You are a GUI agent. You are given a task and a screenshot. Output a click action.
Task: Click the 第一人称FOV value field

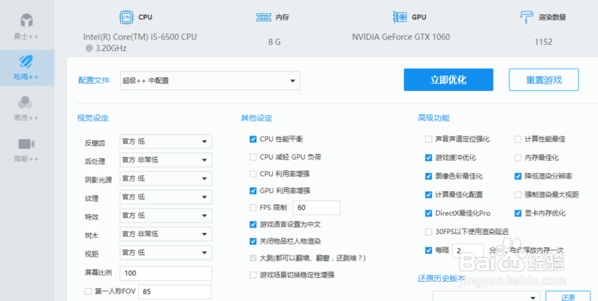[x=175, y=291]
